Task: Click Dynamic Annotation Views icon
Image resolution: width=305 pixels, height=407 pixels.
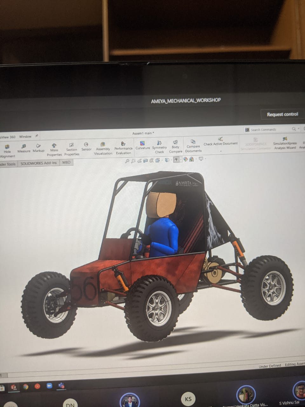Action: (x=152, y=160)
